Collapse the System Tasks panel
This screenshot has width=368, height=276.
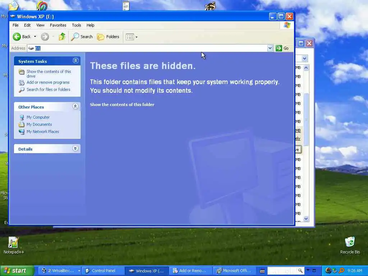click(x=75, y=61)
